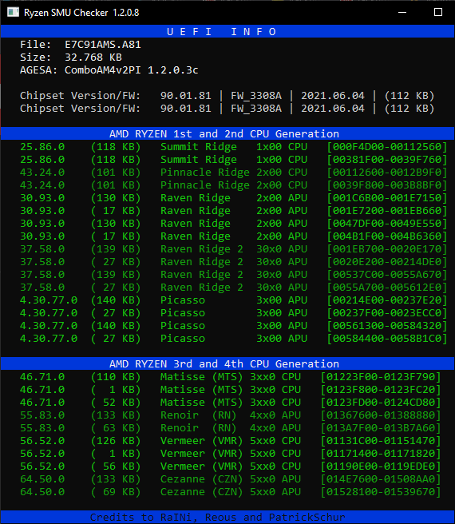
Task: Click Summit Ridge address [000F4D00-00112560]
Action: coord(387,147)
